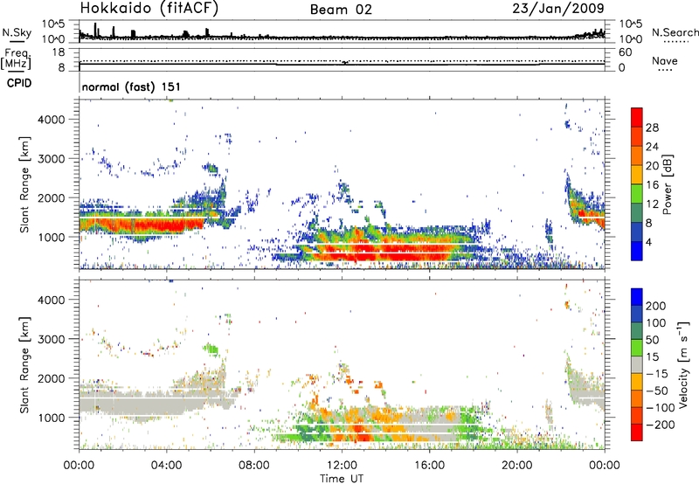Click the "Nave" legend label
Screen dimensions: 699x484
pos(664,61)
